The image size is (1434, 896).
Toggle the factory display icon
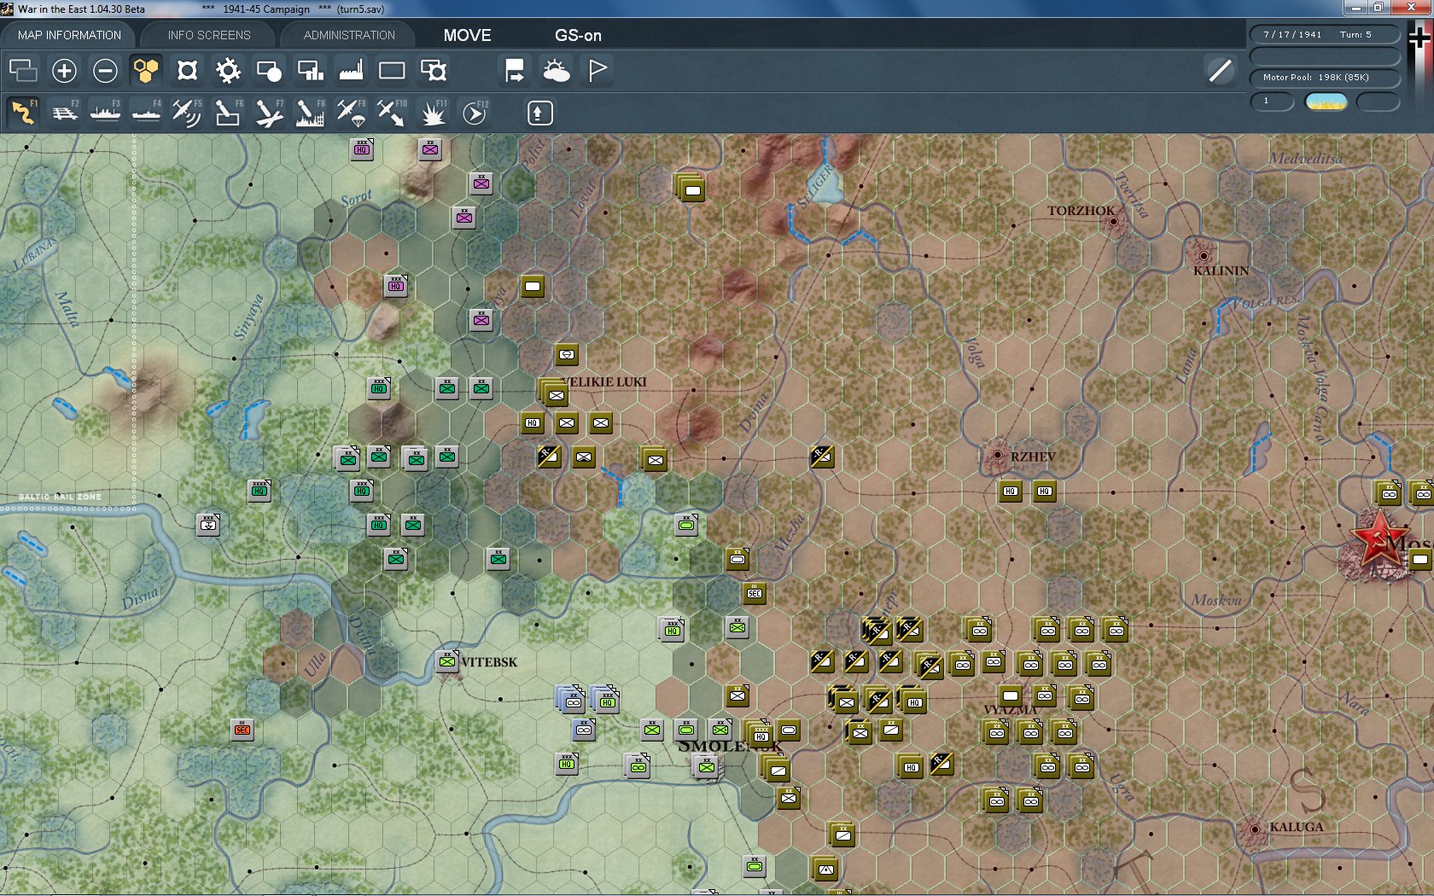pyautogui.click(x=351, y=70)
